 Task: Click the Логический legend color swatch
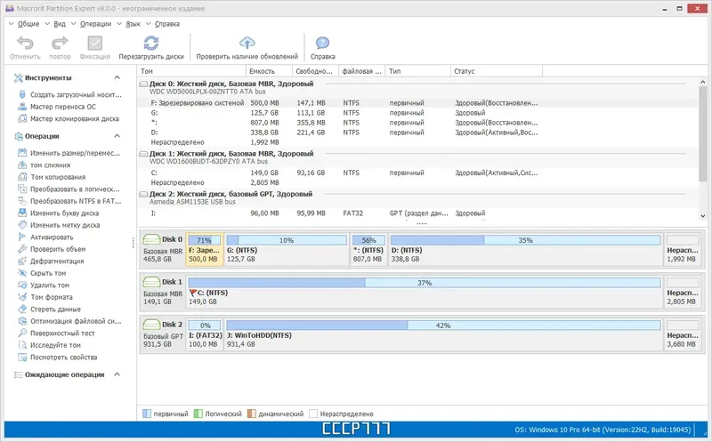click(198, 414)
